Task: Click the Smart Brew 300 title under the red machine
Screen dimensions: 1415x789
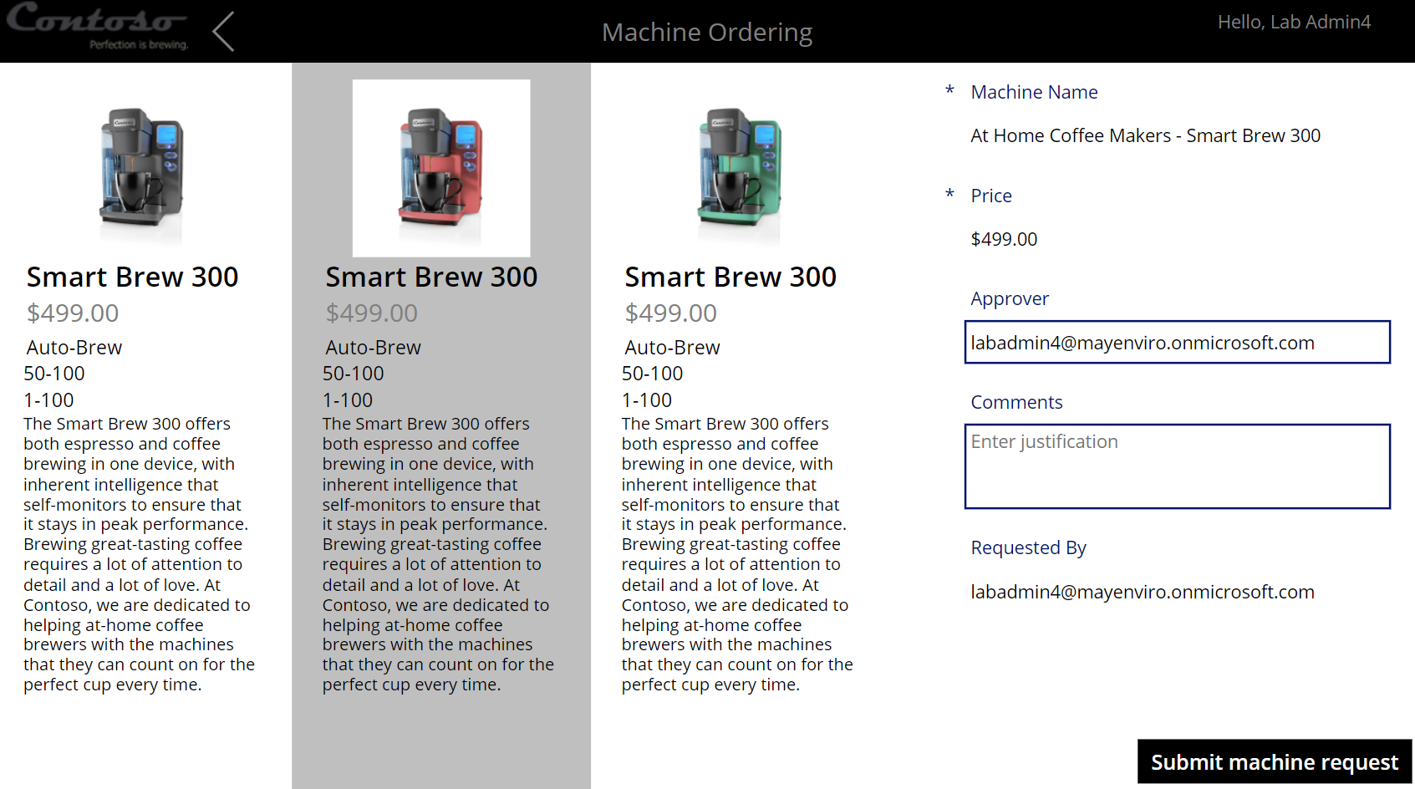Action: pyautogui.click(x=431, y=277)
